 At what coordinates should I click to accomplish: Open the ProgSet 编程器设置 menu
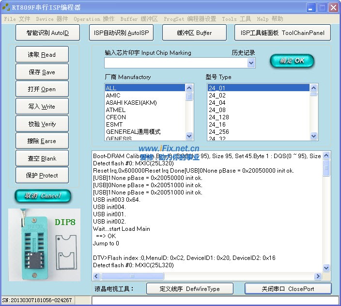pyautogui.click(x=190, y=19)
